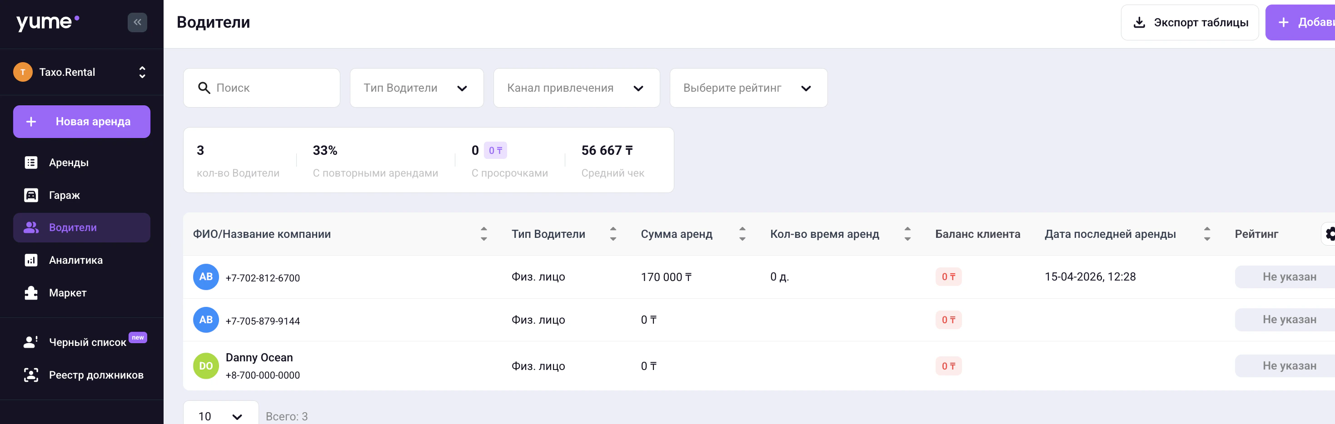This screenshot has width=1335, height=424.
Task: Open Аналитика in the sidebar
Action: (82, 261)
